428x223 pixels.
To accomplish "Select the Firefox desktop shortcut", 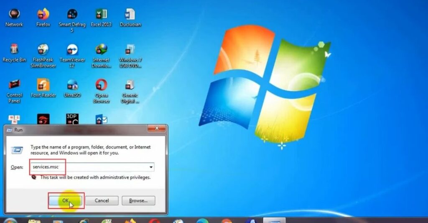I will click(43, 15).
